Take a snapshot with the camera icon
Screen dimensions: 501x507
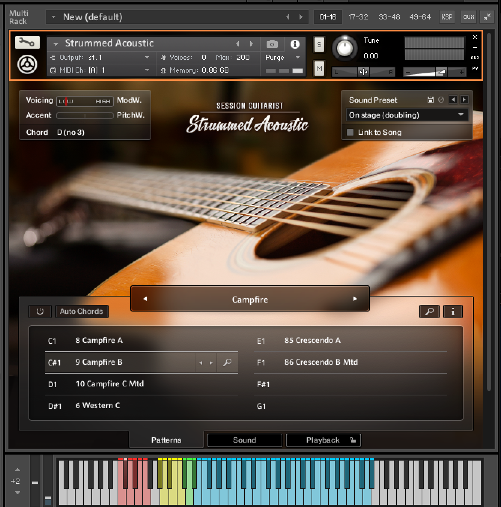pos(272,44)
